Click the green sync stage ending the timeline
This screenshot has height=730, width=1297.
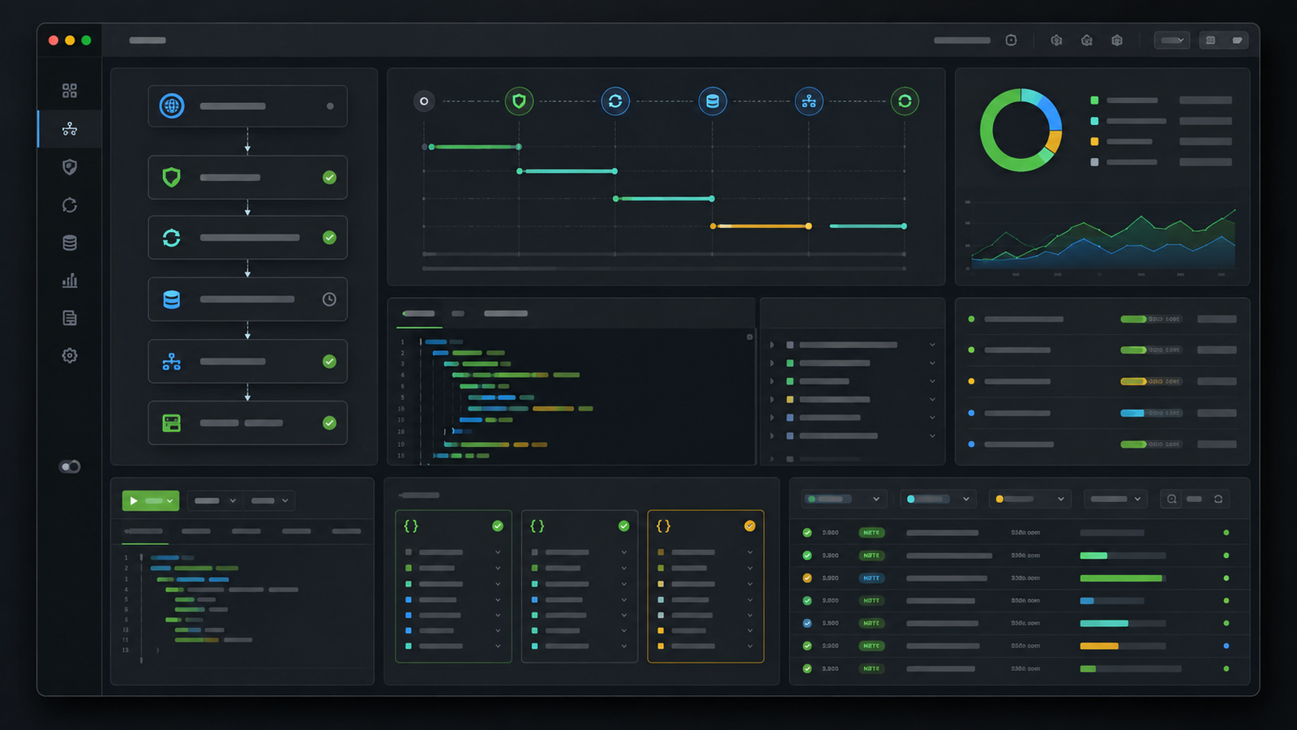(x=905, y=101)
